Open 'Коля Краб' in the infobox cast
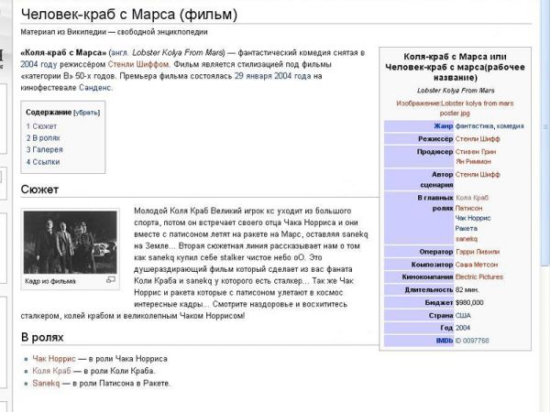This screenshot has height=412, width=550. 472,198
